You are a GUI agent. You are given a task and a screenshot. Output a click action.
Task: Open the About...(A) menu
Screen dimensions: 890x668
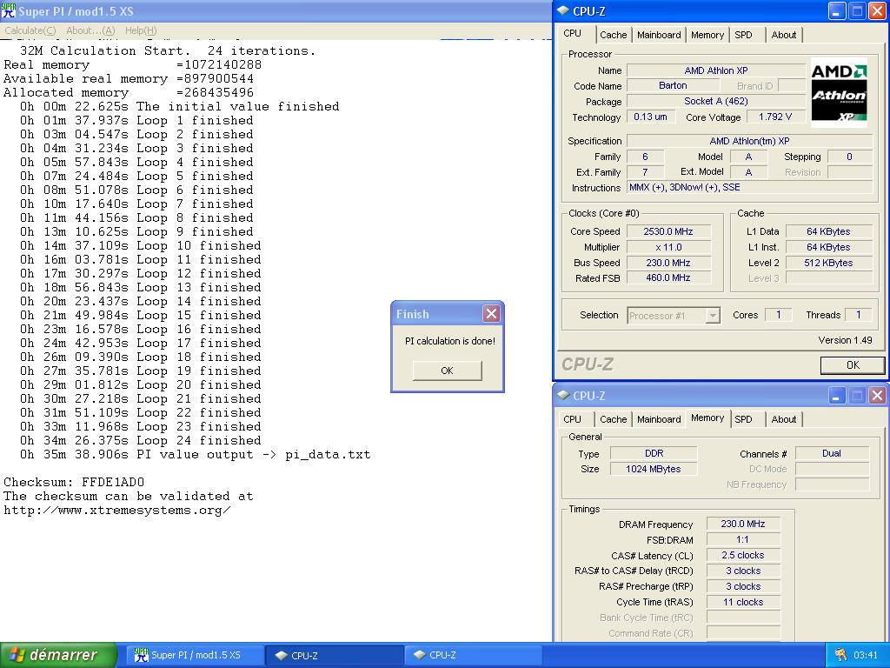point(90,30)
